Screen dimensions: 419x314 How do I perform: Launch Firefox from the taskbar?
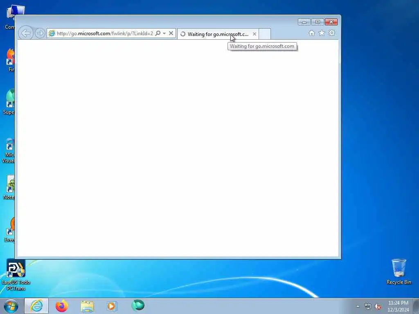pyautogui.click(x=62, y=306)
